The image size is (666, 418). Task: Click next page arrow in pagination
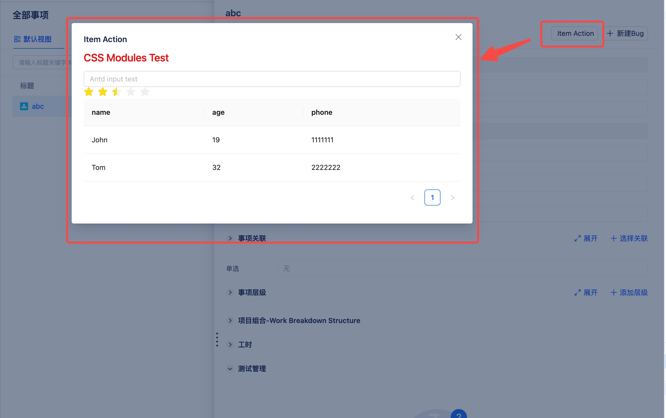(x=452, y=198)
